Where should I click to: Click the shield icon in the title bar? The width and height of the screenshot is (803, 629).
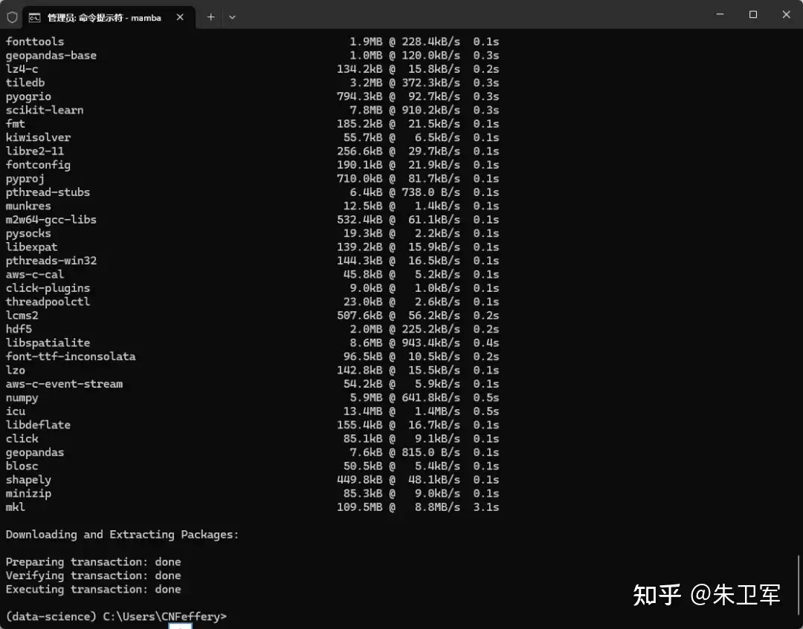[13, 17]
